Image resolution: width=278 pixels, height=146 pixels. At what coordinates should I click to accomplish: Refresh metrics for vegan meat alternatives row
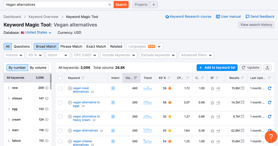[269, 88]
